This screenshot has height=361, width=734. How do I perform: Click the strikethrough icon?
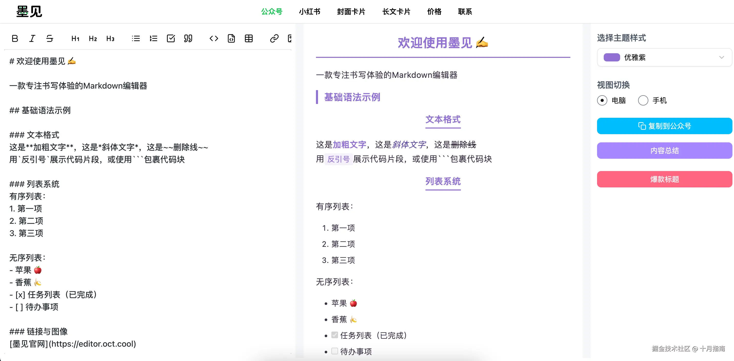pyautogui.click(x=49, y=38)
